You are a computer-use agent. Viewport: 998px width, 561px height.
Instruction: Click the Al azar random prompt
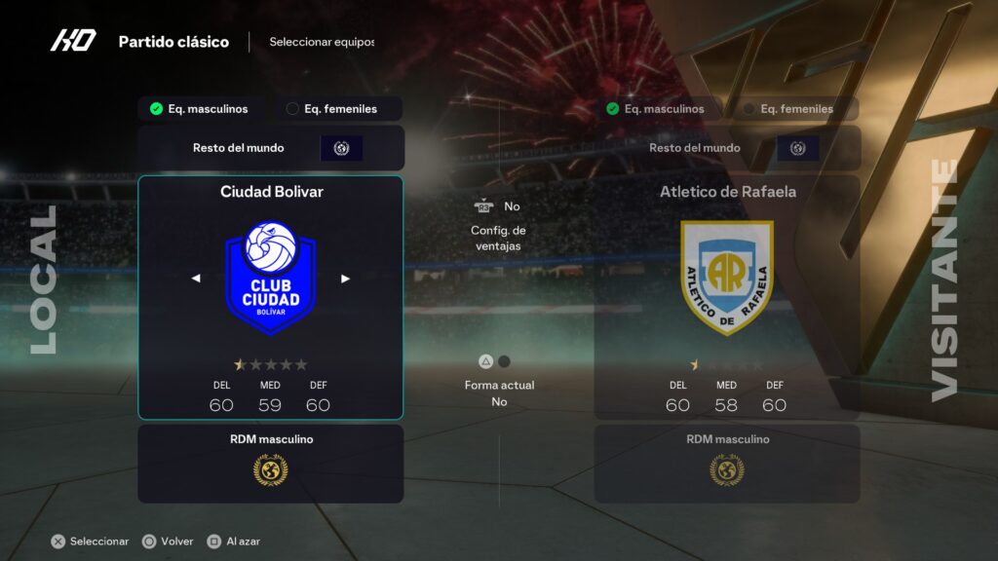pyautogui.click(x=234, y=542)
